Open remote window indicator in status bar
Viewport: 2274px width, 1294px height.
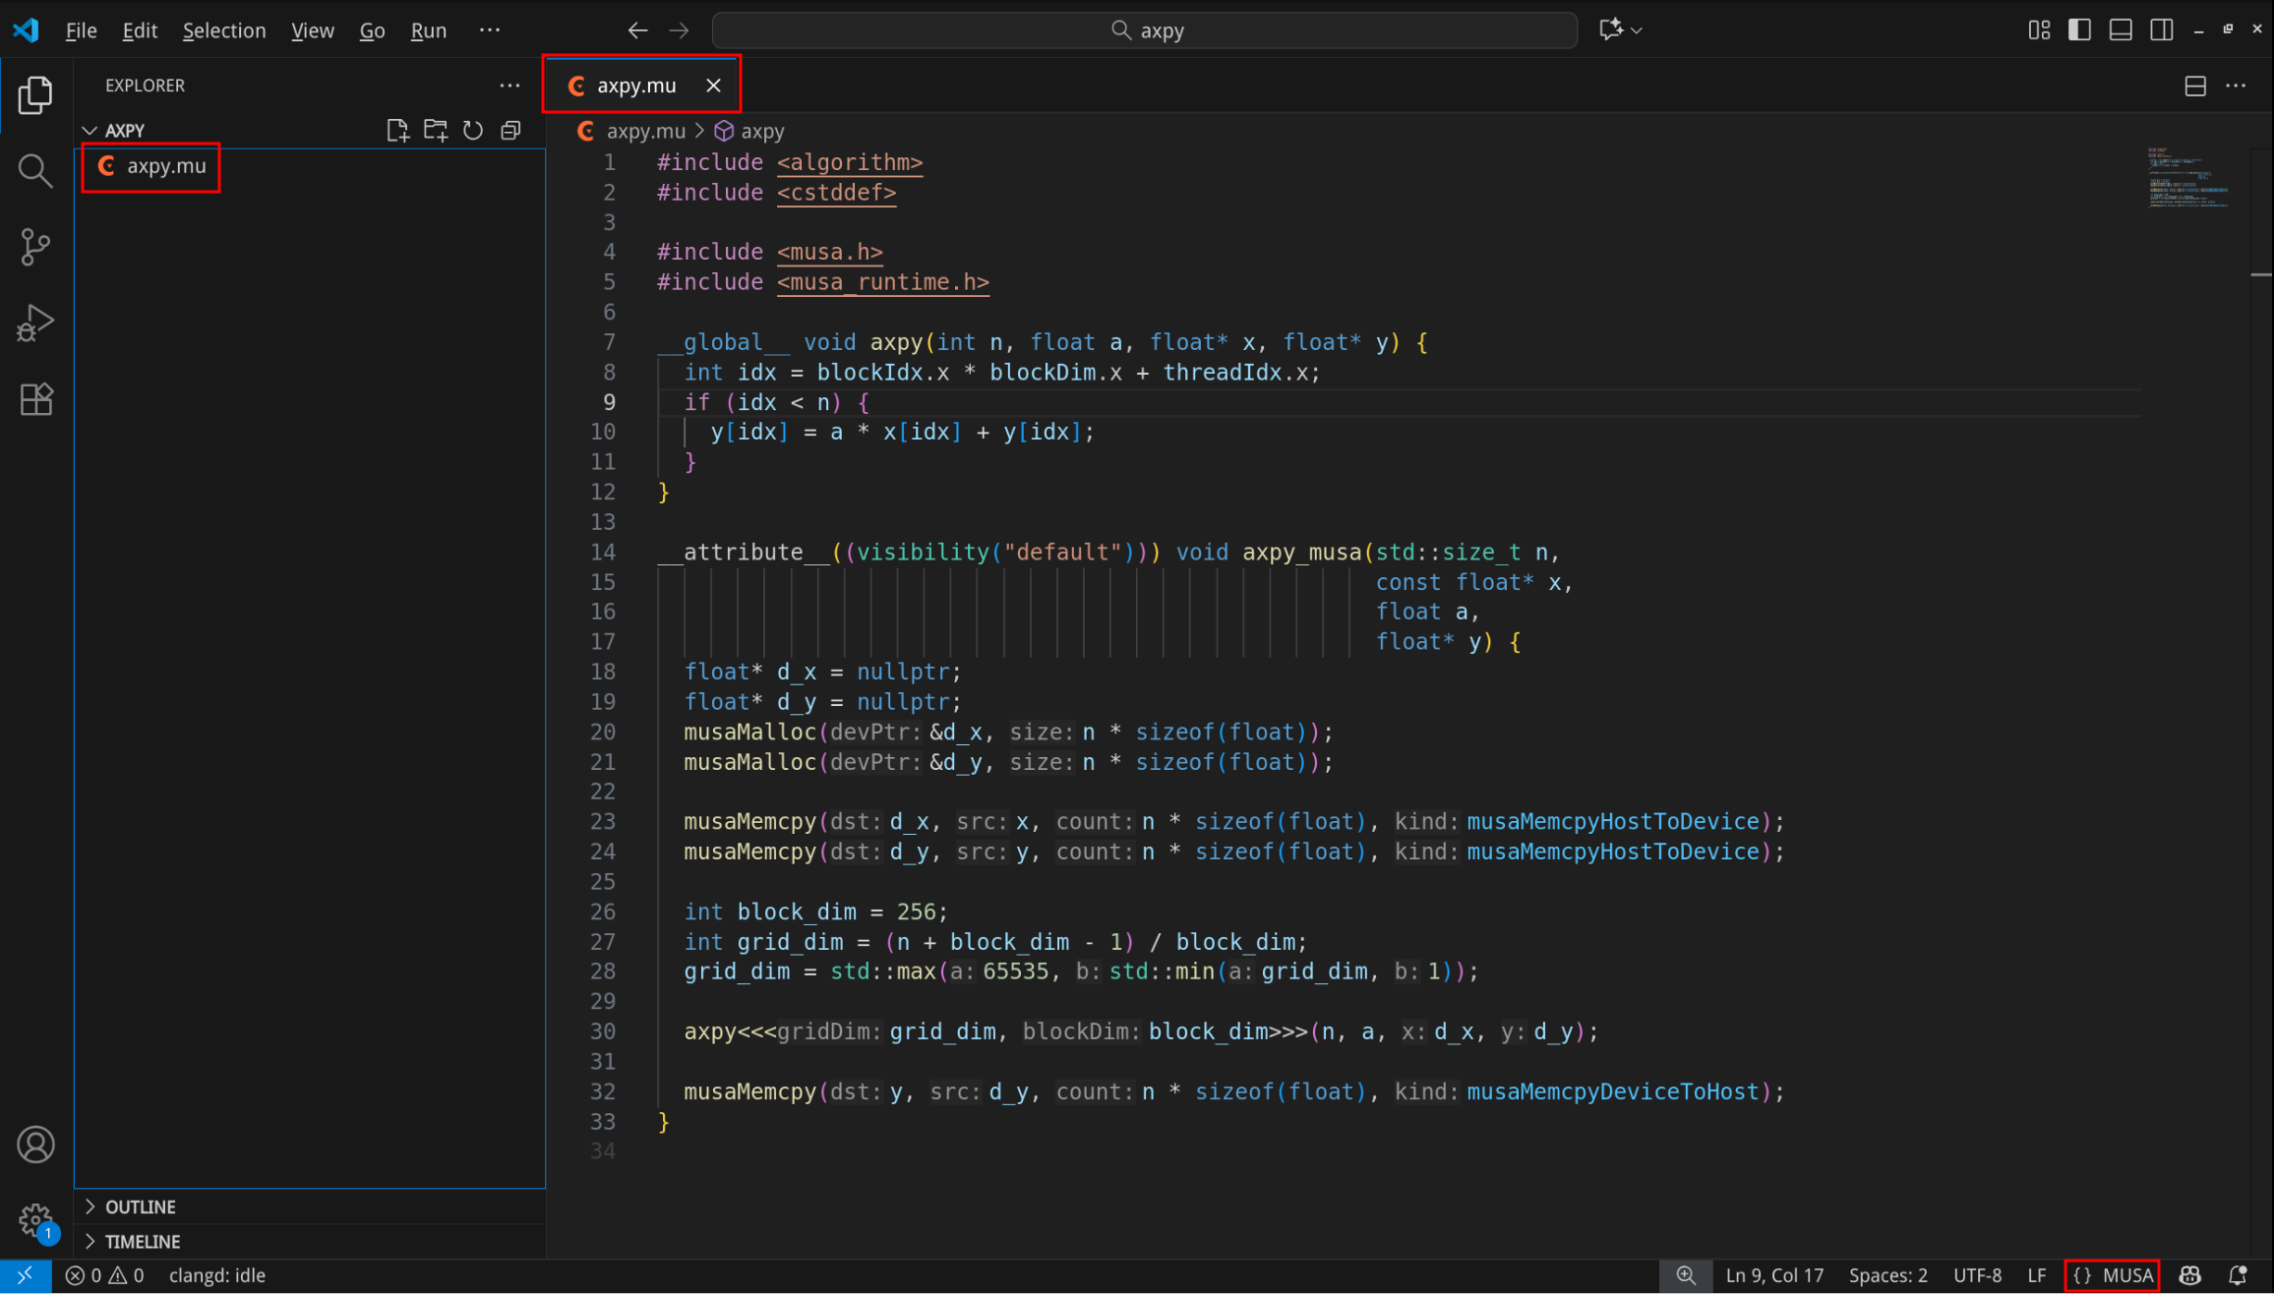(x=25, y=1275)
